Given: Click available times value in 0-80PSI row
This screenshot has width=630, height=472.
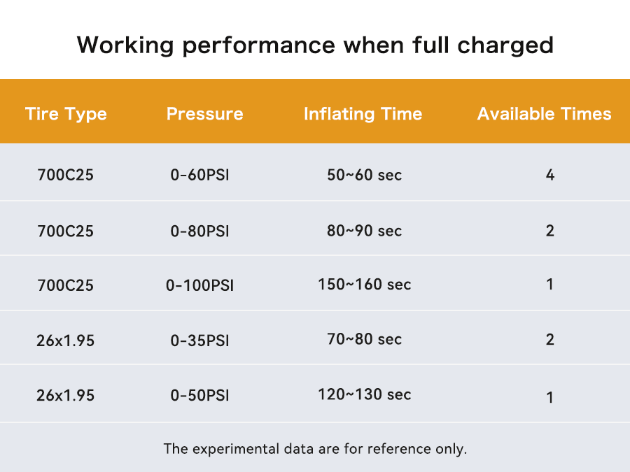Looking at the screenshot, I should pos(549,230).
